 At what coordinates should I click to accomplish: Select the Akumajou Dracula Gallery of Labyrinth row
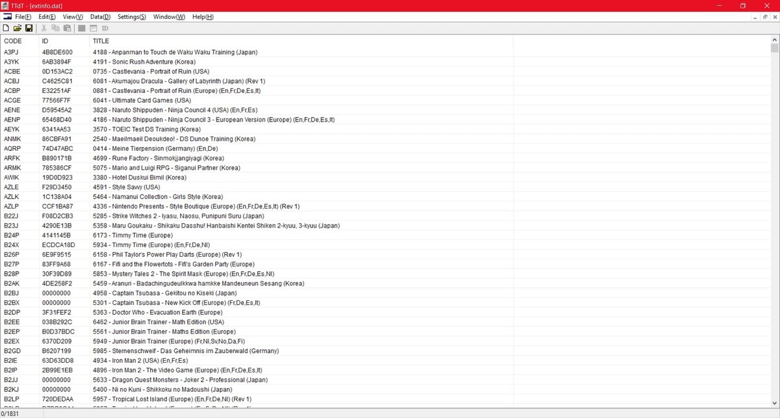click(385, 81)
